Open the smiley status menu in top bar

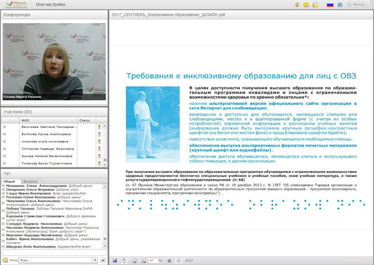point(306,4)
